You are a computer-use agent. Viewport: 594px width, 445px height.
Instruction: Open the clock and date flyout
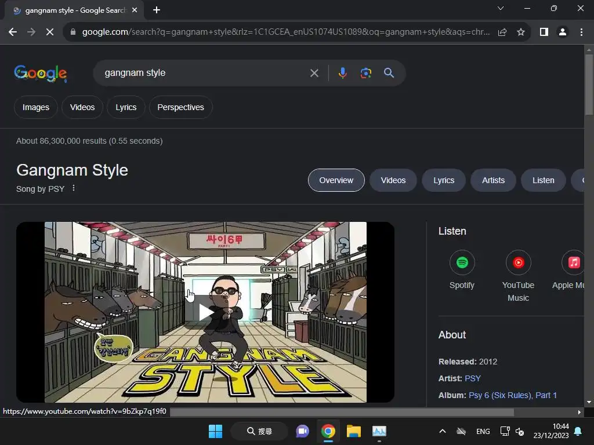pos(551,431)
